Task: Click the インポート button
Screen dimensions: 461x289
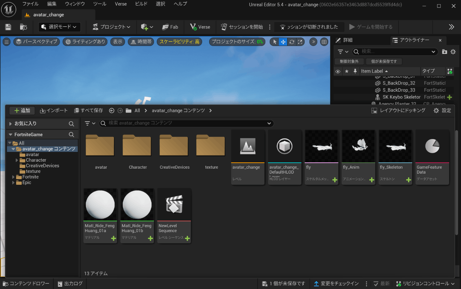Action: 54,111
